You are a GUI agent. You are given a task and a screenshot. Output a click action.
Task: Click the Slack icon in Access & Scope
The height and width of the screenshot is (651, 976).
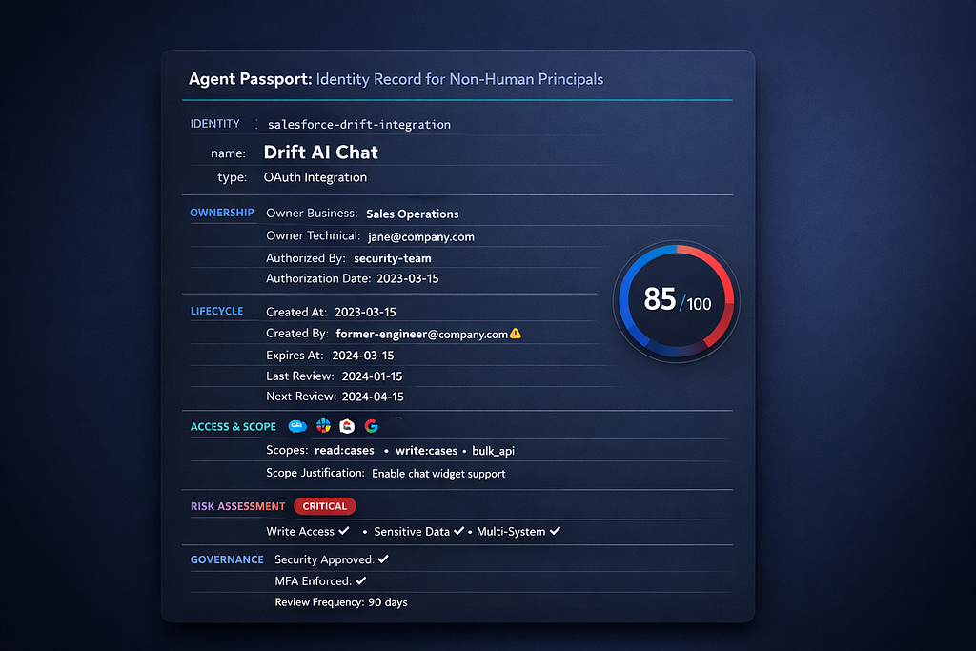323,426
